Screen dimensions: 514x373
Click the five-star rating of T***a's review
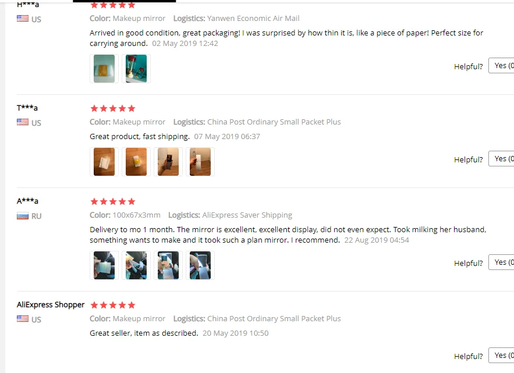(113, 108)
